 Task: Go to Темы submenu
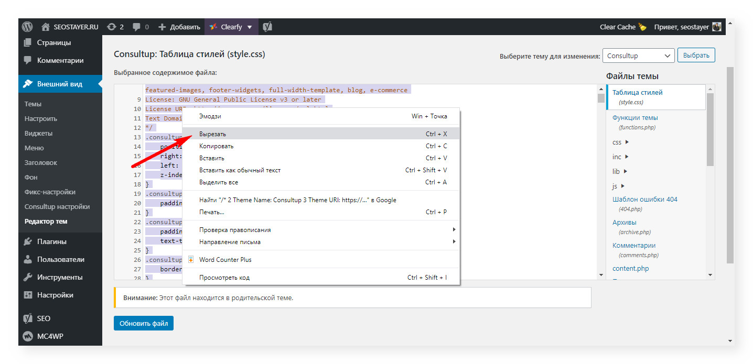click(x=33, y=104)
